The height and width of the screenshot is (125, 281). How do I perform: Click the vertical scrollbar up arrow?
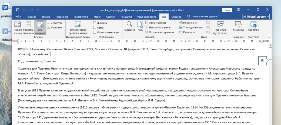click(x=270, y=45)
